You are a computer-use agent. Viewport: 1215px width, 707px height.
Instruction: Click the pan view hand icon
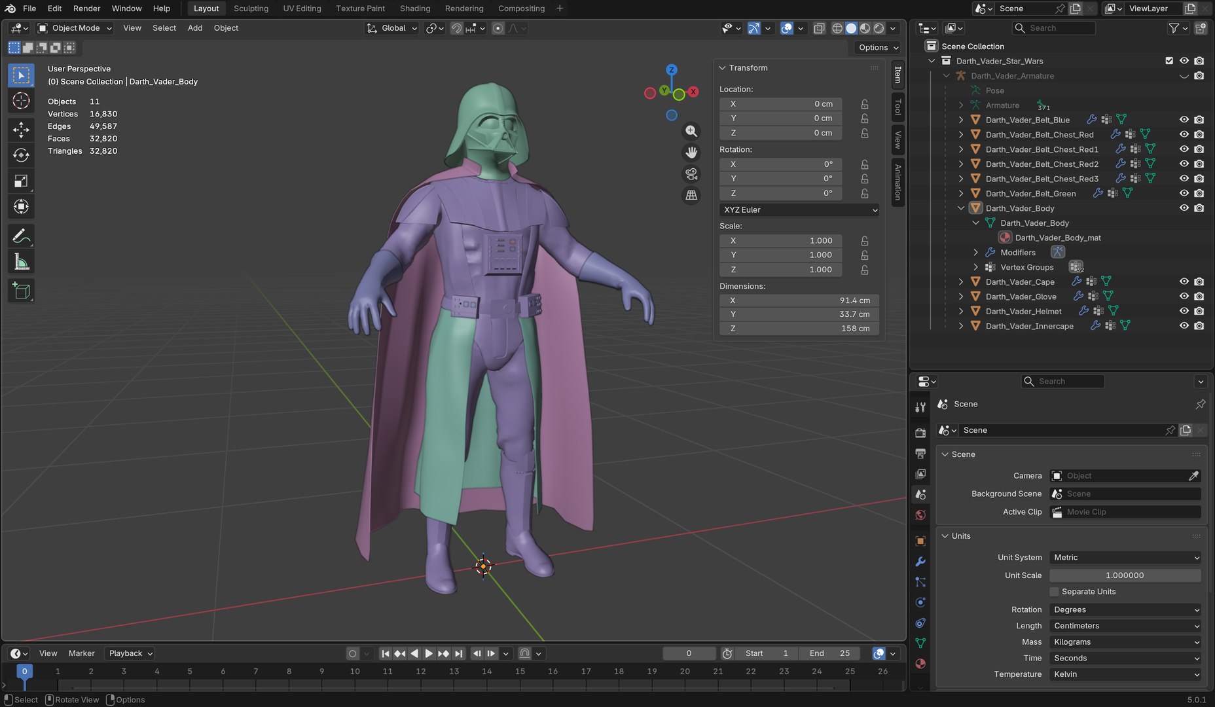[691, 153]
